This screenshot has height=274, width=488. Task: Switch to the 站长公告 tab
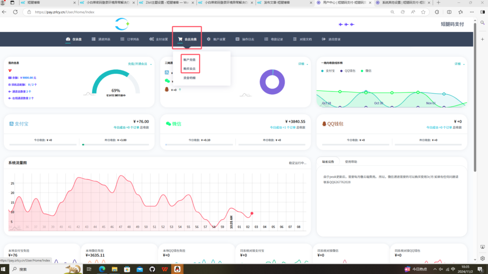328,162
